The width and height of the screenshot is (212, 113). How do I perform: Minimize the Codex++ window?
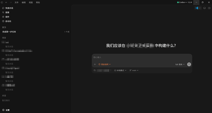(196, 2)
